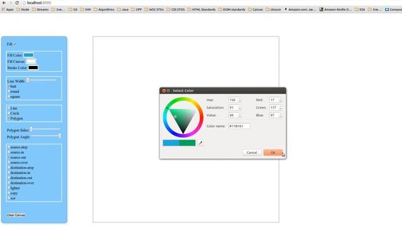Open the Stroke Color swatch
The width and height of the screenshot is (402, 226).
(33, 68)
